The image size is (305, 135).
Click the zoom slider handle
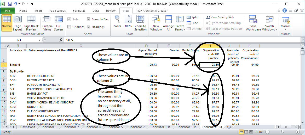point(283,132)
